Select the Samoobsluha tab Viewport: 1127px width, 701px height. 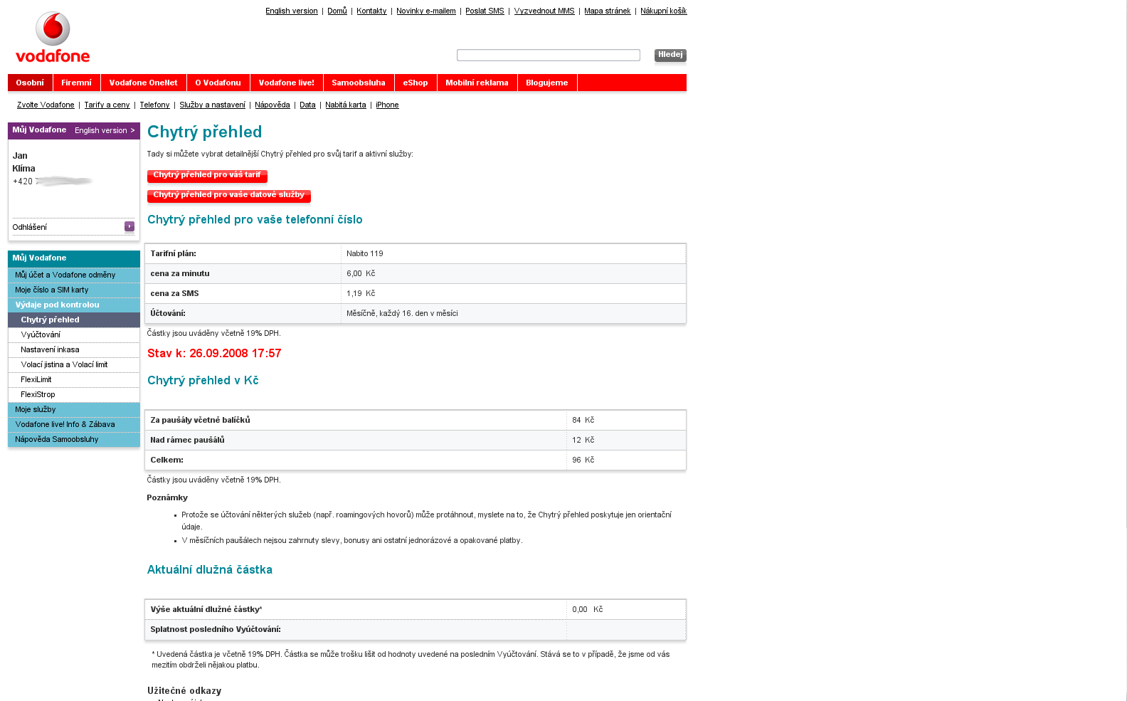coord(359,83)
